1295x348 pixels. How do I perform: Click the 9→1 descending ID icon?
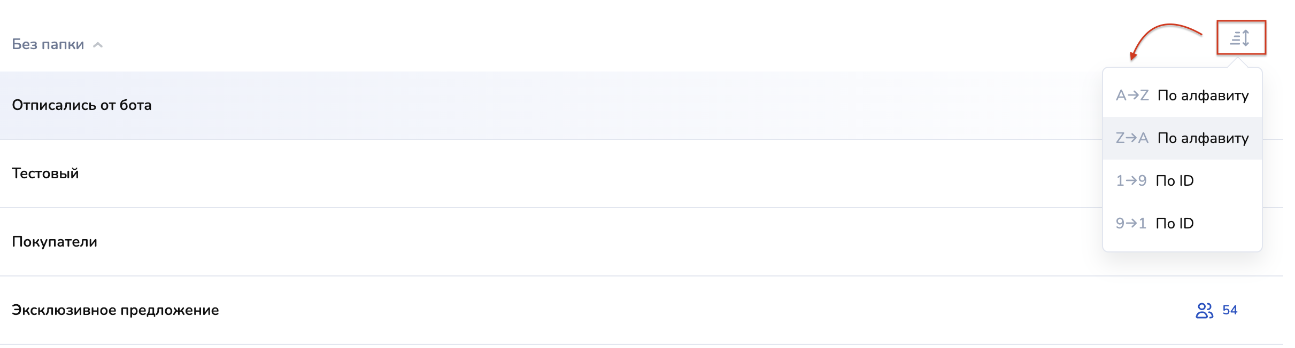pos(1131,224)
